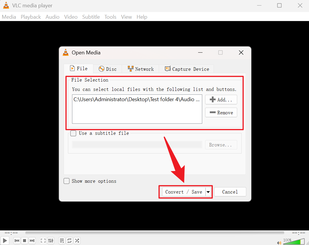
Task: Open the extended settings equalizer icon
Action: [51, 241]
